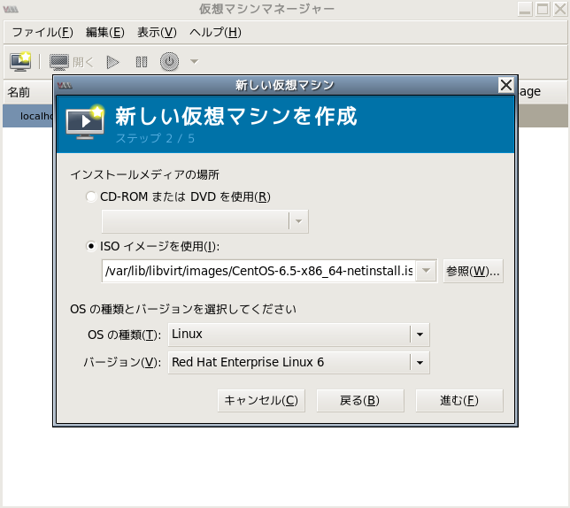Click the キャンセル(C) button
570x508 pixels.
coord(261,400)
